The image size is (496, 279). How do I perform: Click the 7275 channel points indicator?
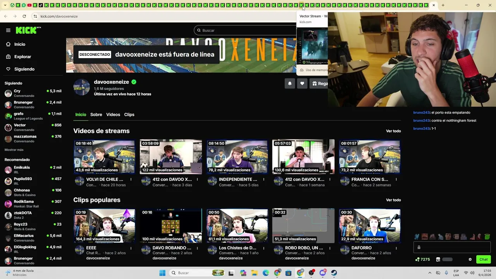click(x=422, y=260)
